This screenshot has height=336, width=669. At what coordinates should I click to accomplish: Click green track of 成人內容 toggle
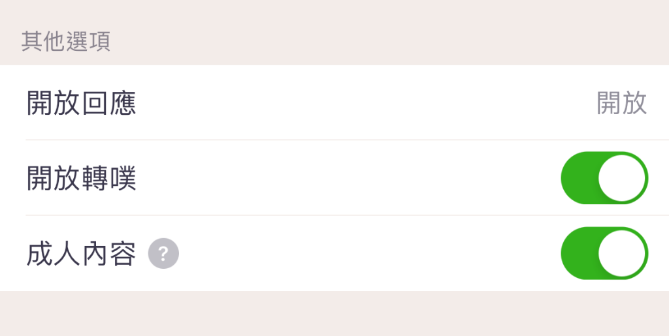pyautogui.click(x=579, y=253)
